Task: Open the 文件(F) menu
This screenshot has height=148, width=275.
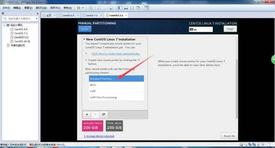Action: (x=6, y=8)
